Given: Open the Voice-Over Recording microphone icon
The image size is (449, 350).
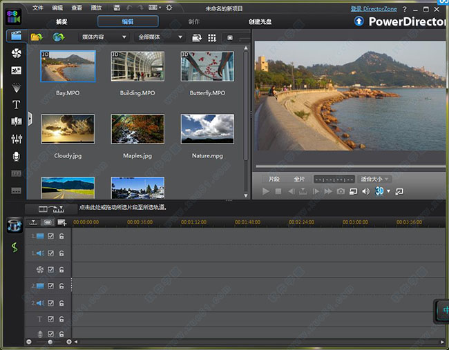Looking at the screenshot, I should (17, 156).
